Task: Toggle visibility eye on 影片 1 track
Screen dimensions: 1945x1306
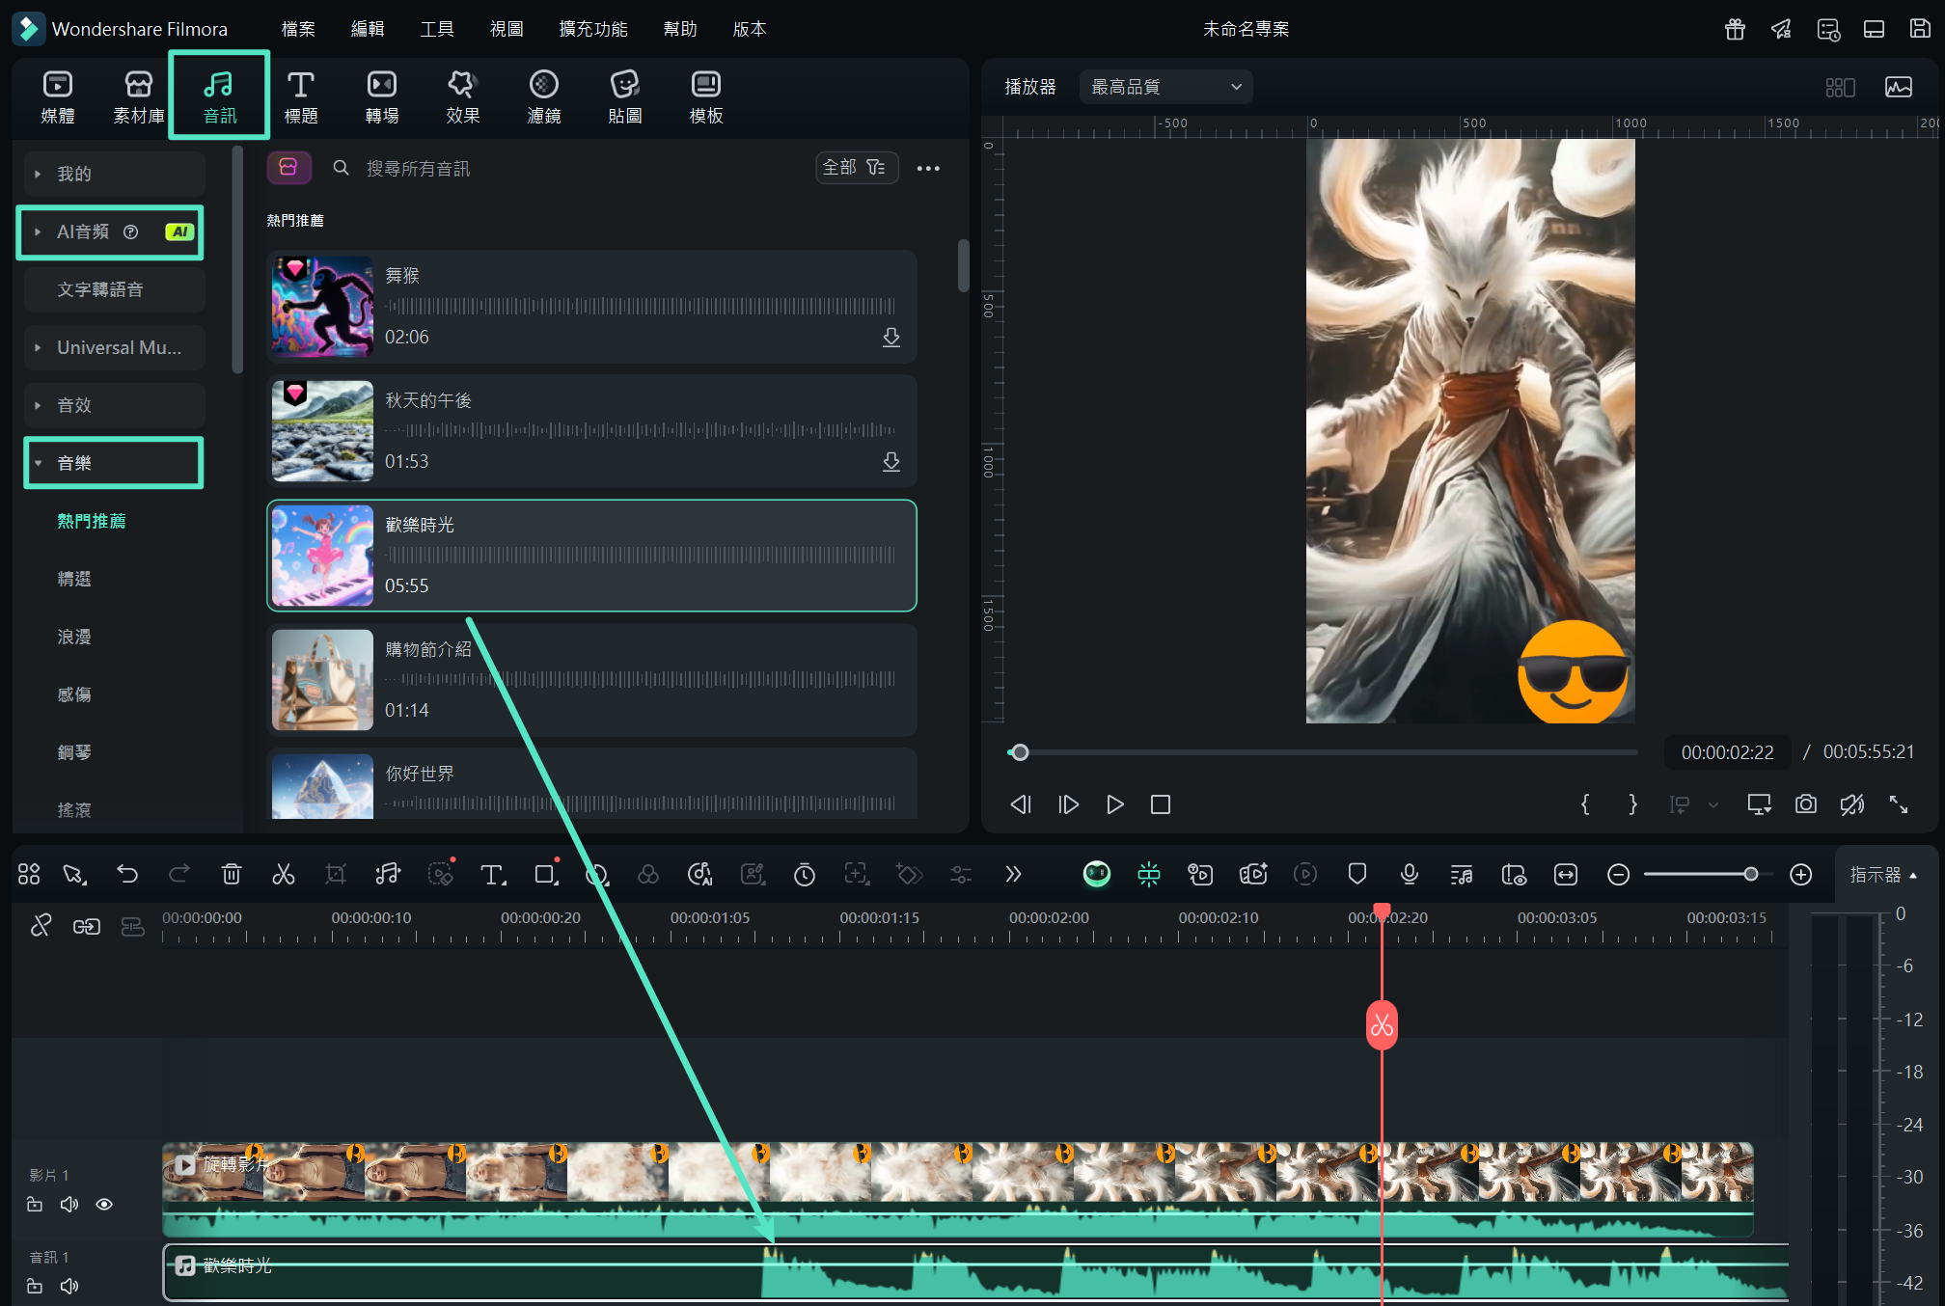Action: click(x=104, y=1204)
